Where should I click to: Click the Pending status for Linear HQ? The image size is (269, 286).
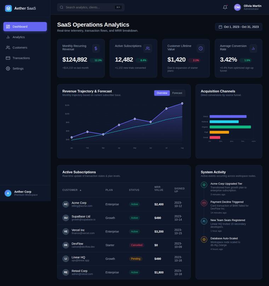pos(136,259)
